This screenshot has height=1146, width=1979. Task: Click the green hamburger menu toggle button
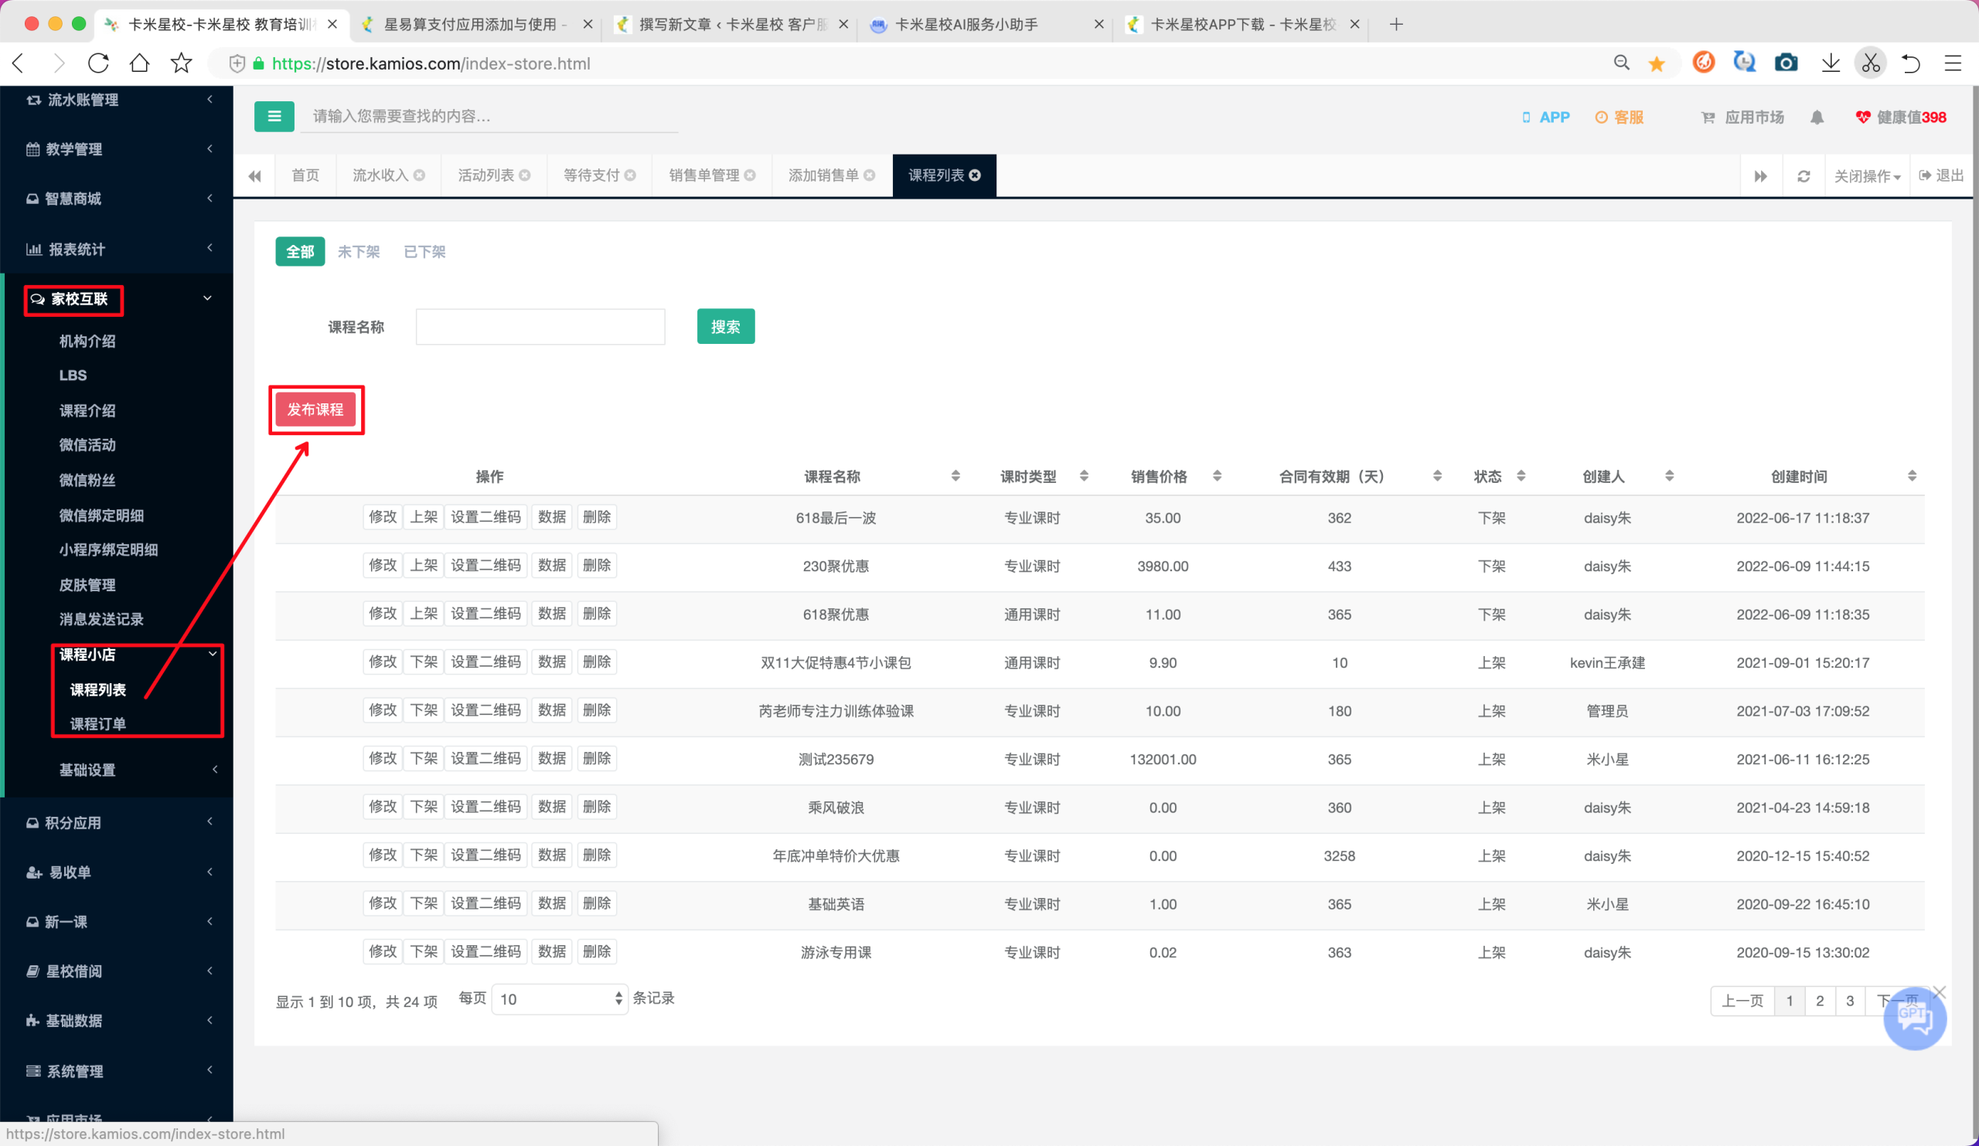coord(274,116)
